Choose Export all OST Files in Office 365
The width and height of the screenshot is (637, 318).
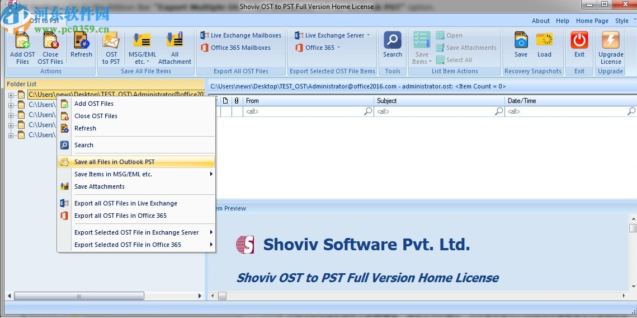136,216
